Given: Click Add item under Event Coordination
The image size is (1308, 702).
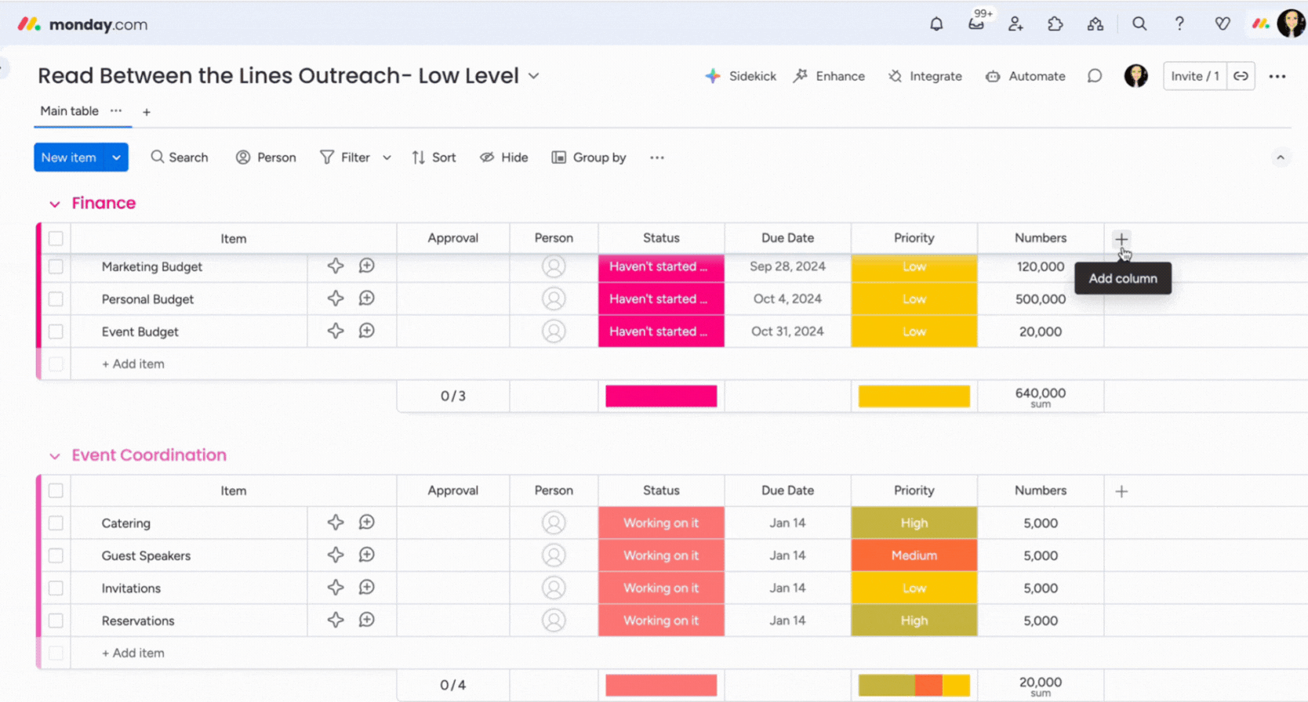Looking at the screenshot, I should point(133,653).
